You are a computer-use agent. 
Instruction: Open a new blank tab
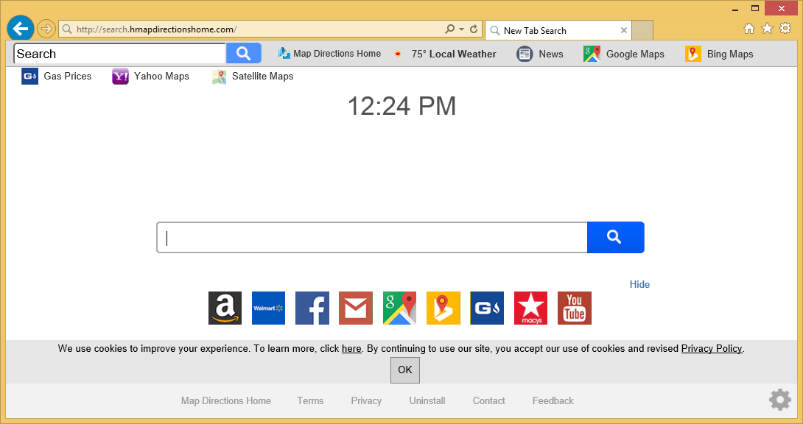coord(642,30)
